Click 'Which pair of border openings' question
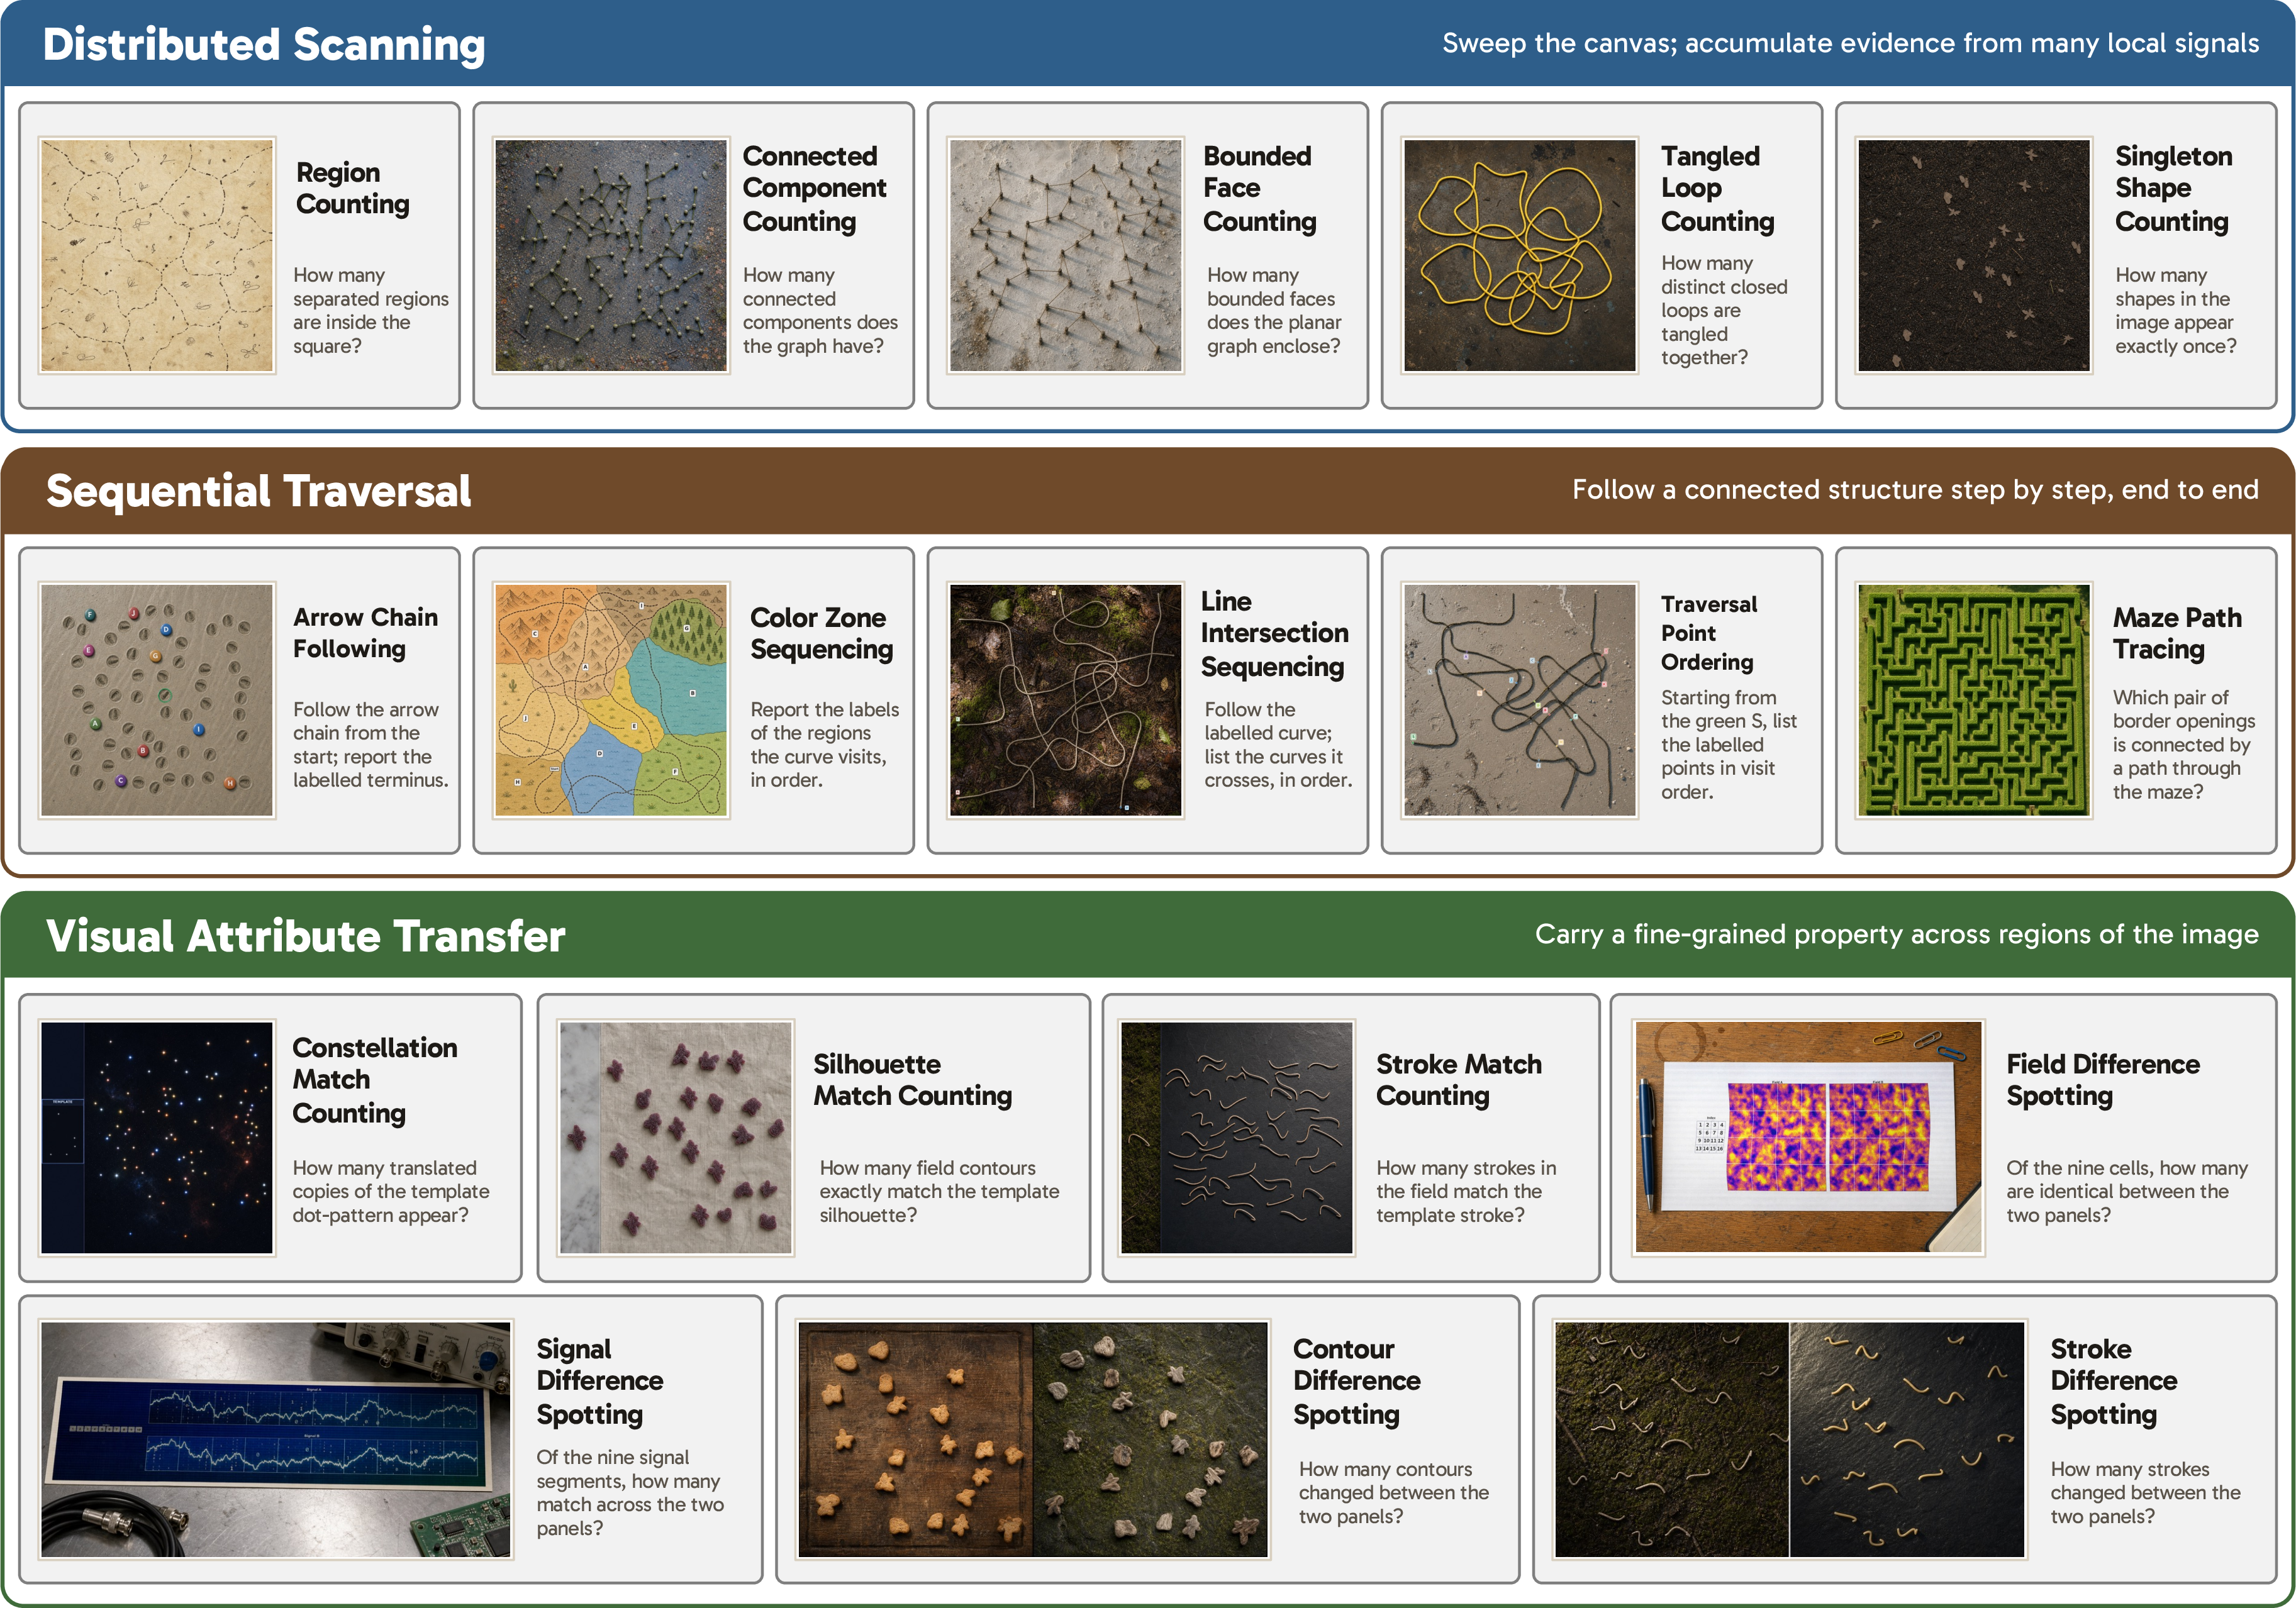 tap(2183, 744)
